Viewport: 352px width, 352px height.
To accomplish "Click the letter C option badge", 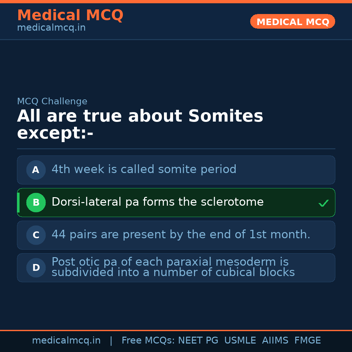I will point(36,235).
